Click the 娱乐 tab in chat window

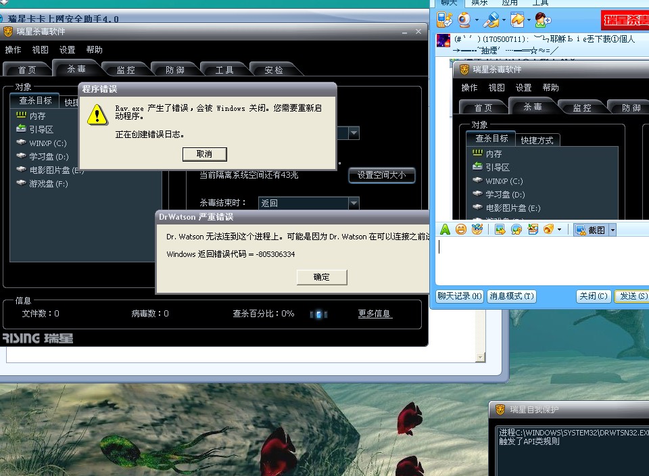480,3
